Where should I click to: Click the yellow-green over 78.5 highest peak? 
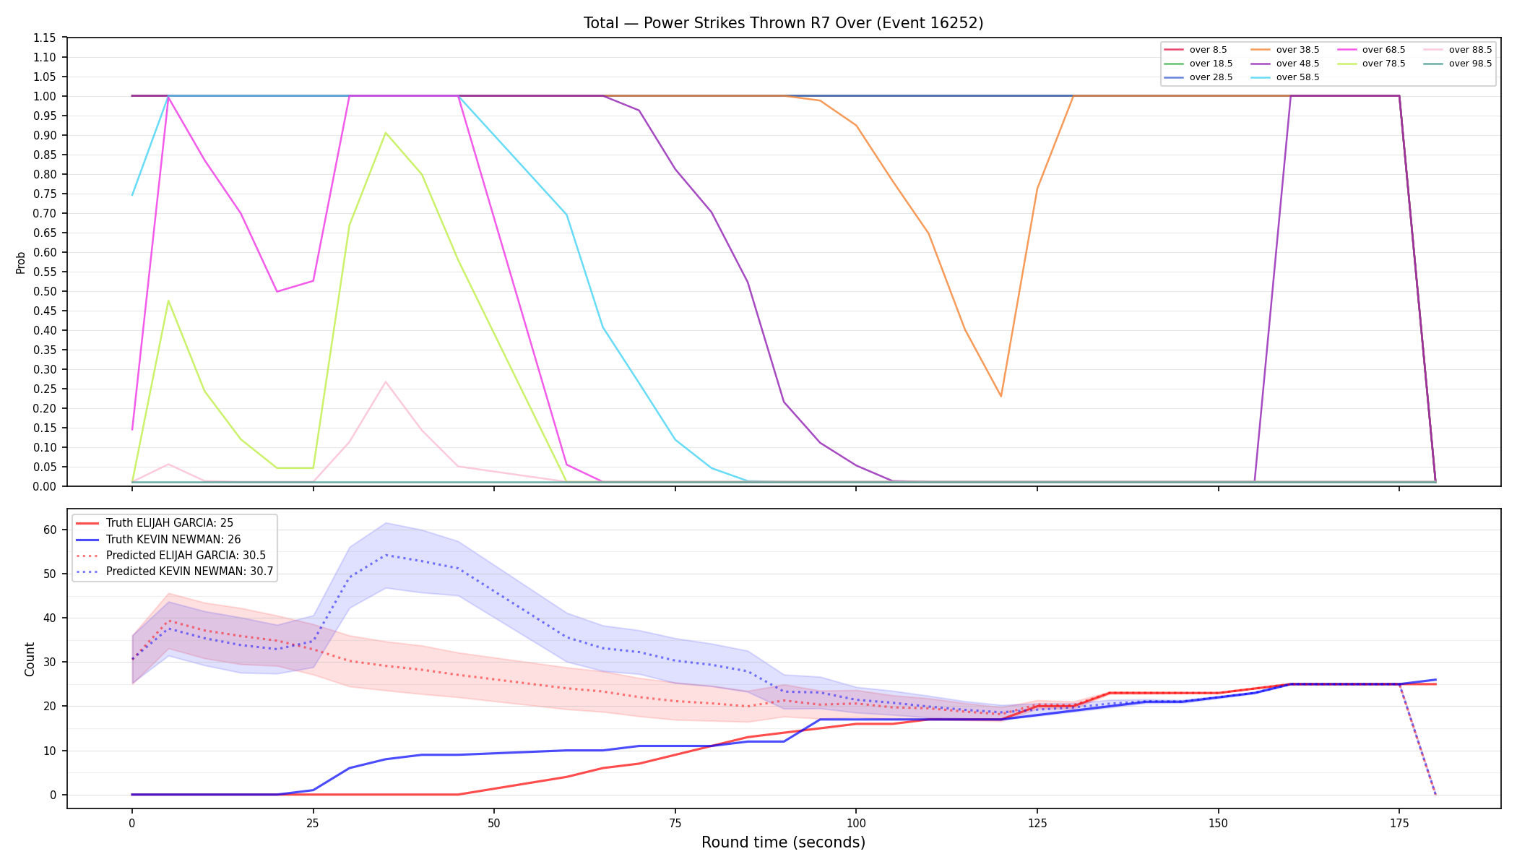(x=386, y=133)
